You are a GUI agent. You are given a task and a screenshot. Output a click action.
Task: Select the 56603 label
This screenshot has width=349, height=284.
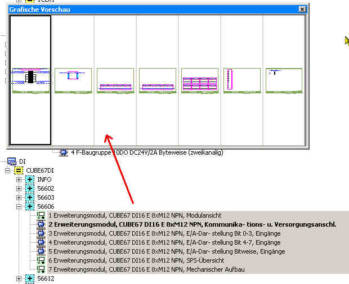tap(46, 197)
